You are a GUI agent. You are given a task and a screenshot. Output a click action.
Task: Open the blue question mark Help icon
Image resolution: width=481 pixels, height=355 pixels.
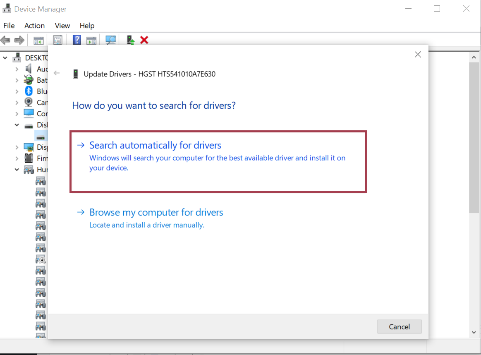pos(77,40)
